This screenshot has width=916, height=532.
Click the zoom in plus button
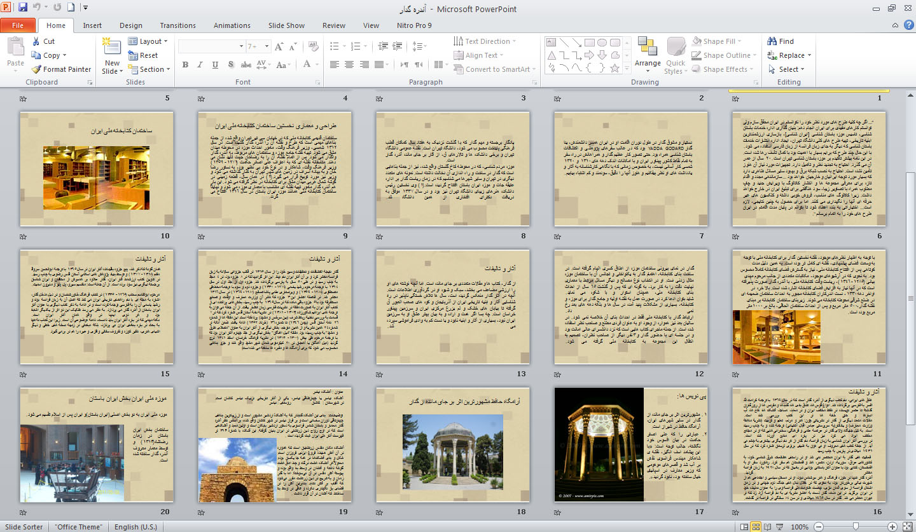tap(894, 527)
